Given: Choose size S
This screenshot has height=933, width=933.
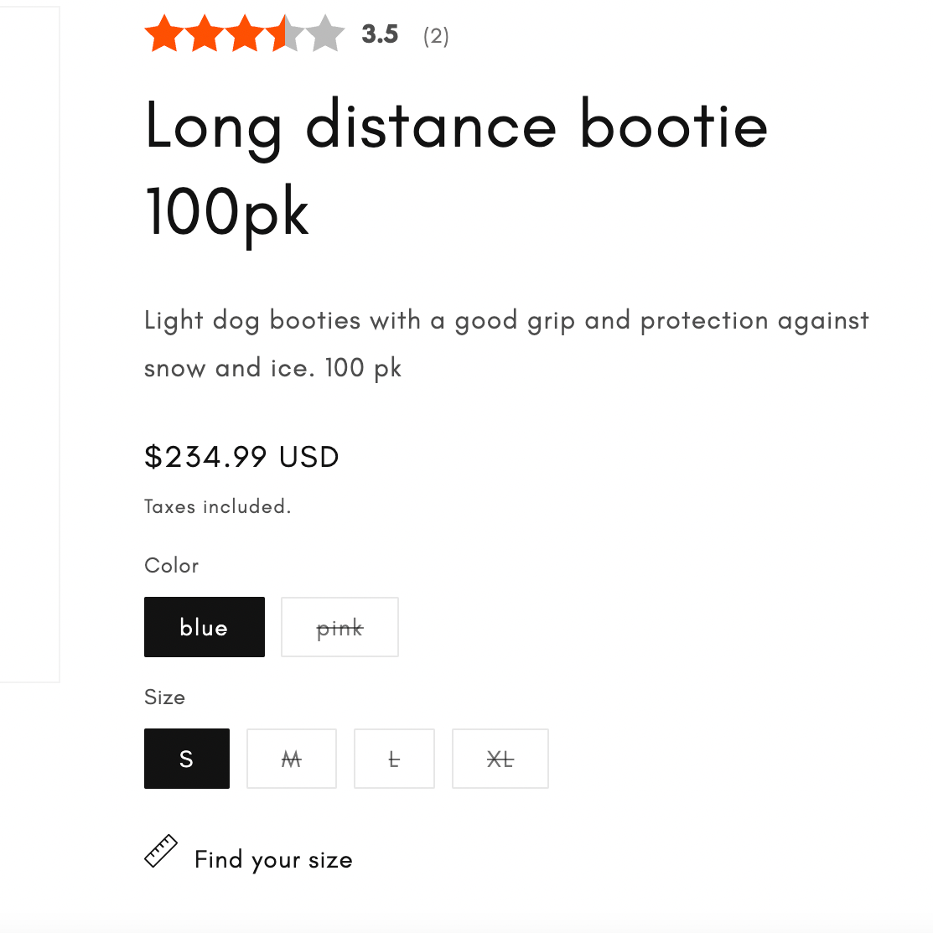Looking at the screenshot, I should [187, 759].
